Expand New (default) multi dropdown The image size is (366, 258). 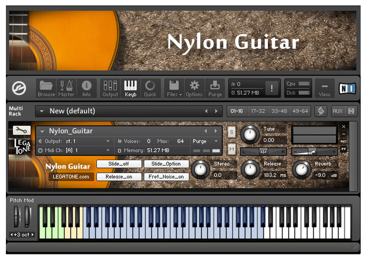pyautogui.click(x=41, y=111)
